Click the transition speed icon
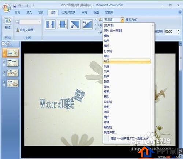183x159 pixels. tap(100, 26)
